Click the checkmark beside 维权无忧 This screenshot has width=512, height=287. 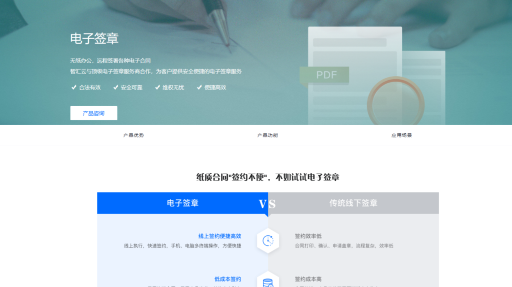(x=157, y=87)
